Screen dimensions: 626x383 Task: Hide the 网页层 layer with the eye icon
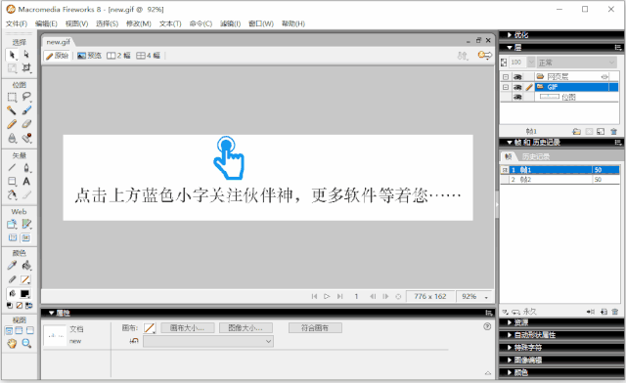517,76
